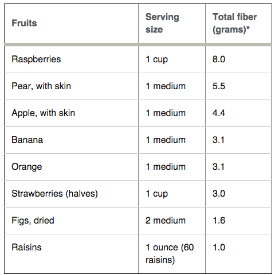
Task: Click the Banana row name
Action: [27, 140]
